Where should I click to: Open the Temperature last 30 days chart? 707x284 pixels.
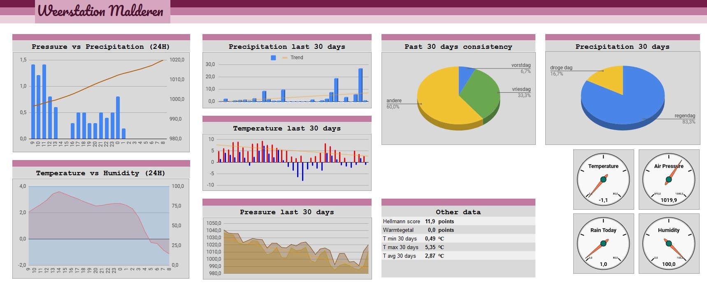[287, 162]
